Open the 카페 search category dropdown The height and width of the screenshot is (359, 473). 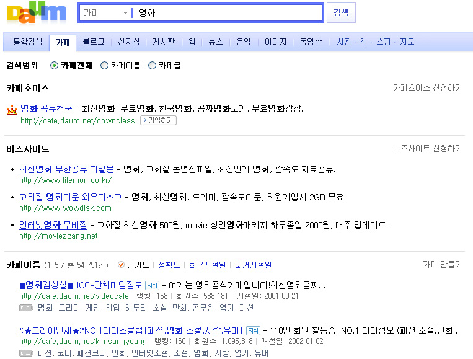(x=106, y=12)
